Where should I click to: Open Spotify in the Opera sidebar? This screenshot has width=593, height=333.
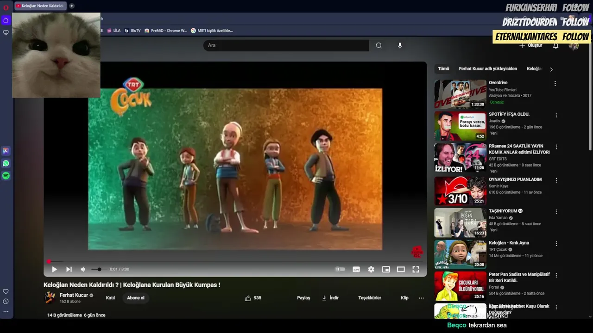pos(6,176)
